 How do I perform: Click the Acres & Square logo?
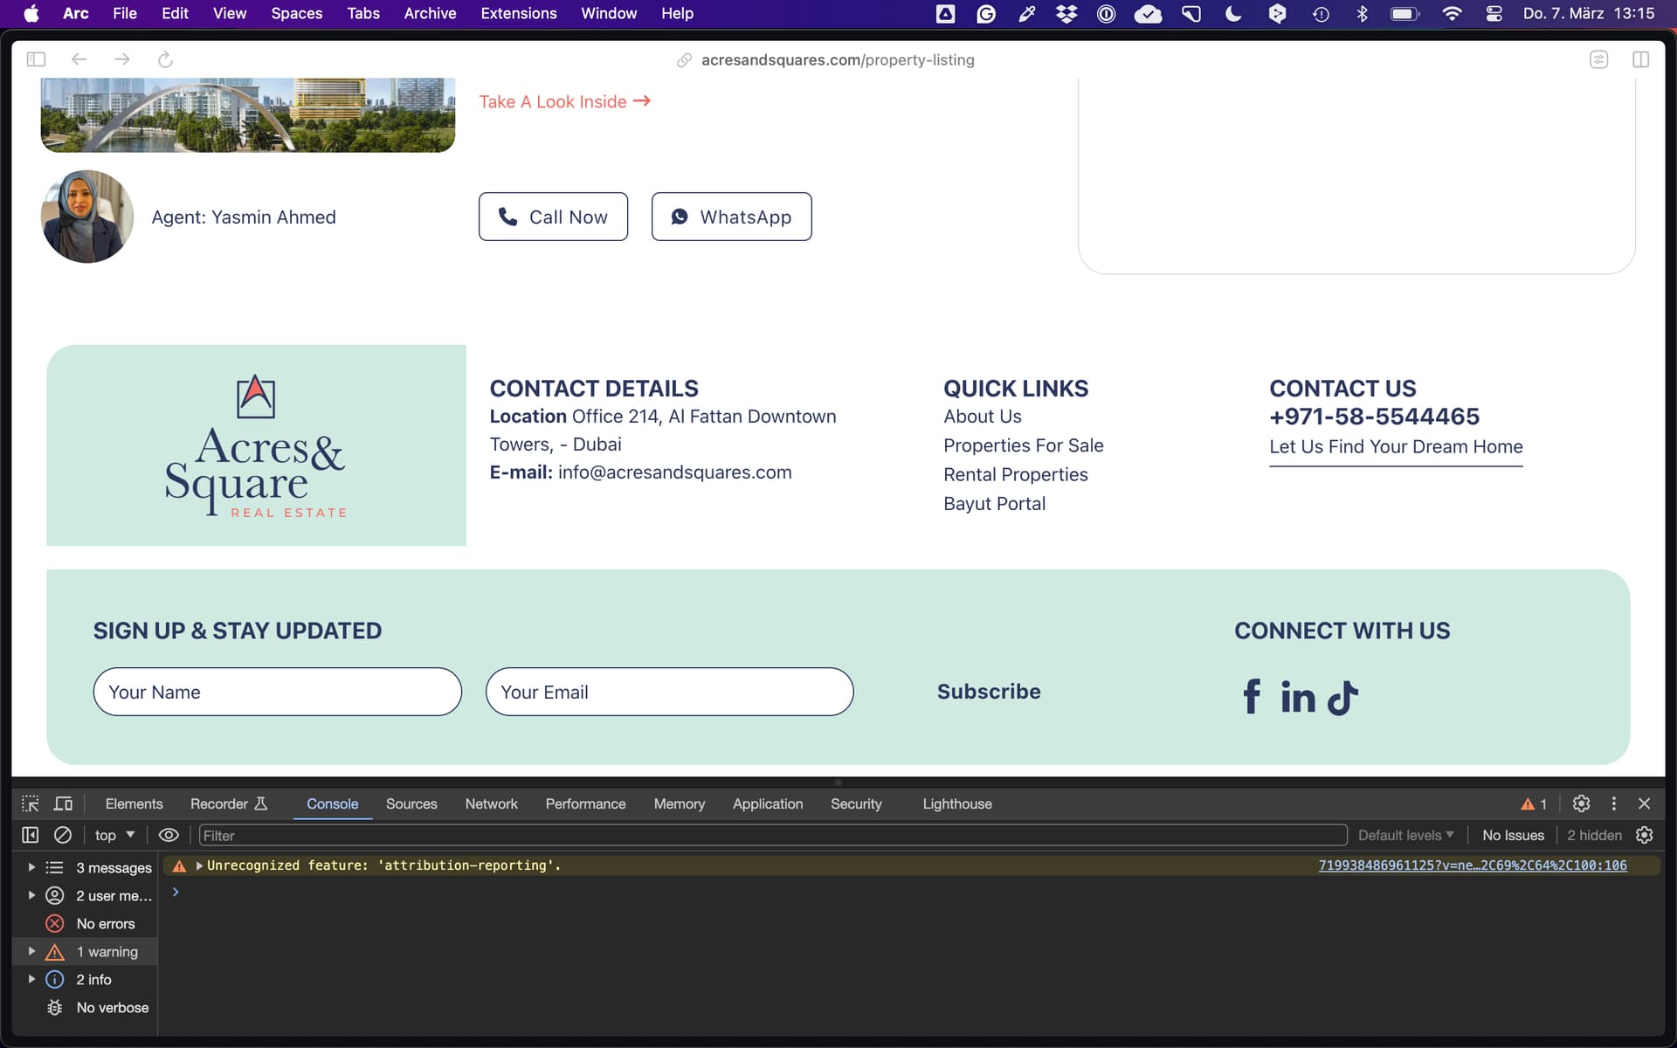(256, 445)
